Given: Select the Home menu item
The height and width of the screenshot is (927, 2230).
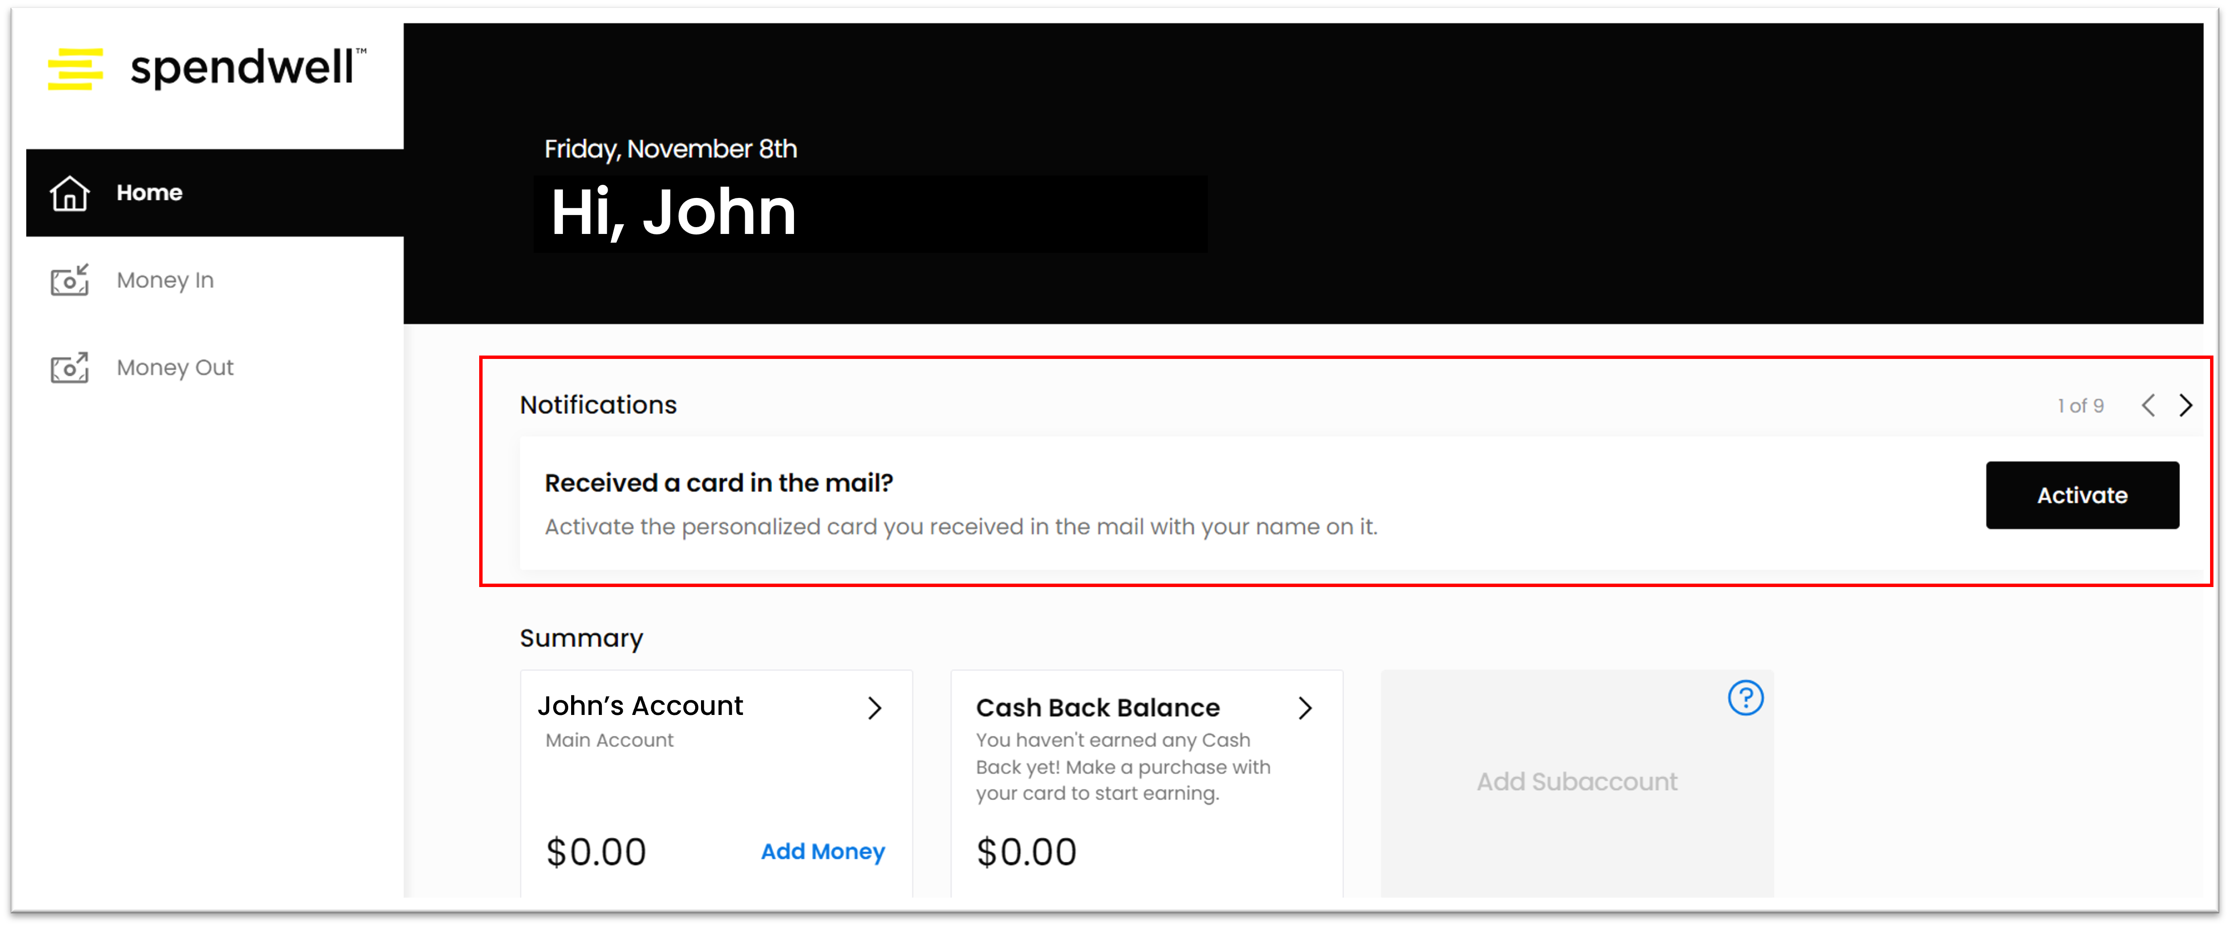Looking at the screenshot, I should point(150,193).
